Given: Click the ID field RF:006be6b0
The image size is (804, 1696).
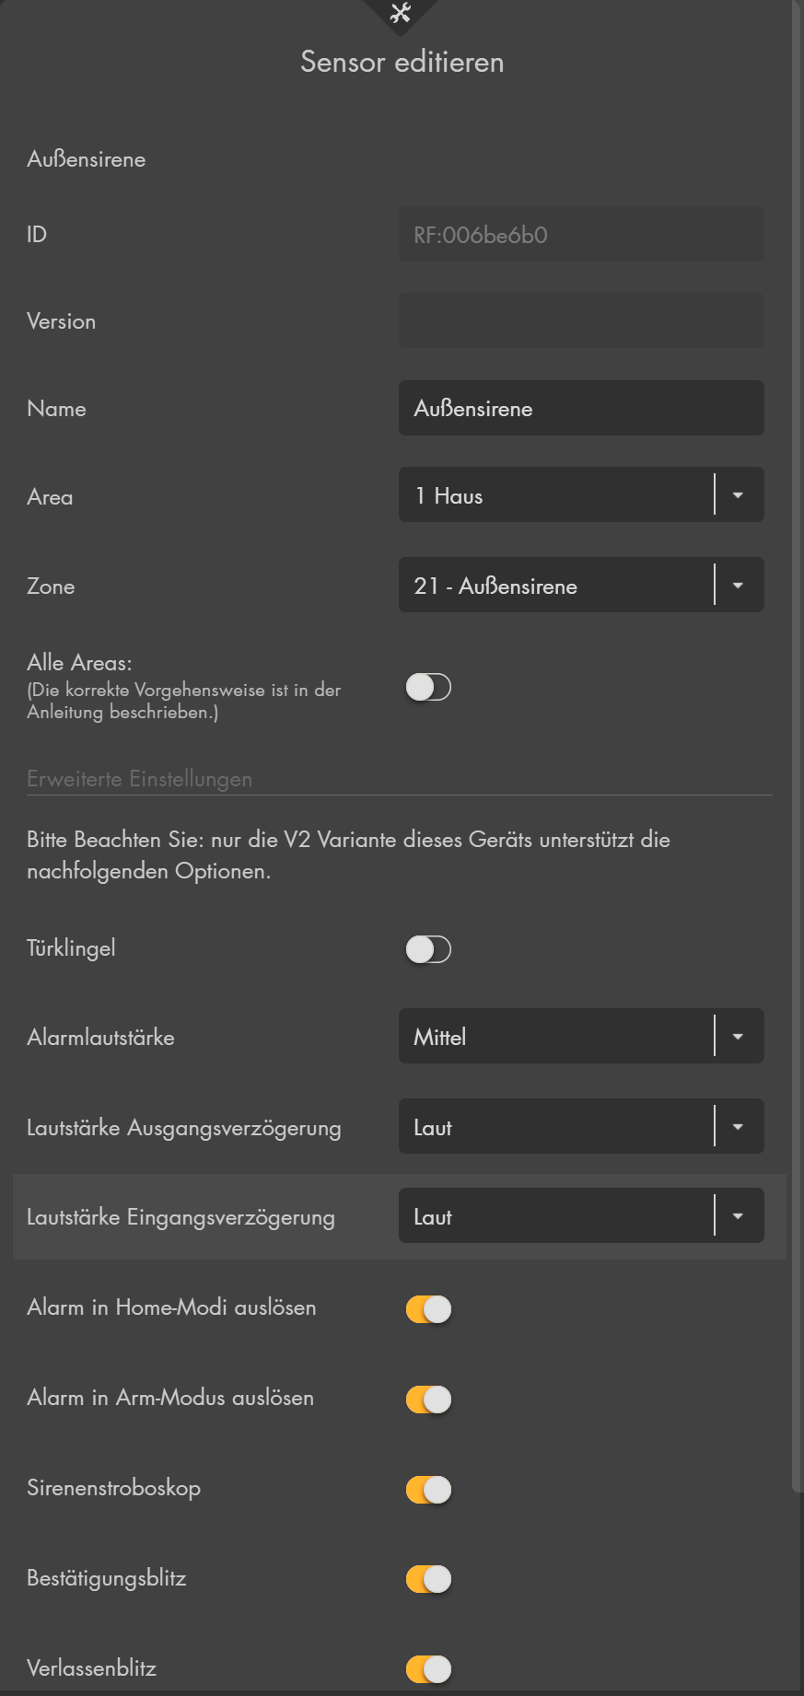Looking at the screenshot, I should pos(581,235).
